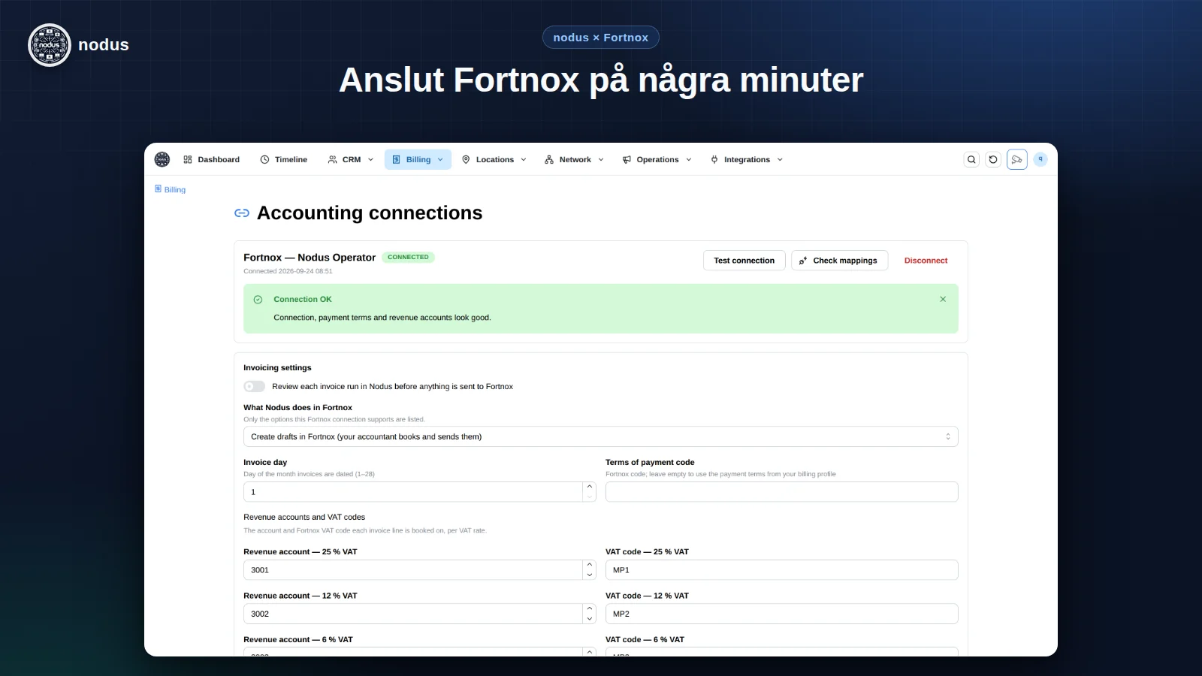Expand the Locations menu
Image resolution: width=1202 pixels, height=676 pixels.
pyautogui.click(x=494, y=159)
